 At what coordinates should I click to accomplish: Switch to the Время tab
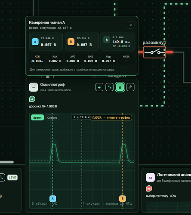point(37,117)
